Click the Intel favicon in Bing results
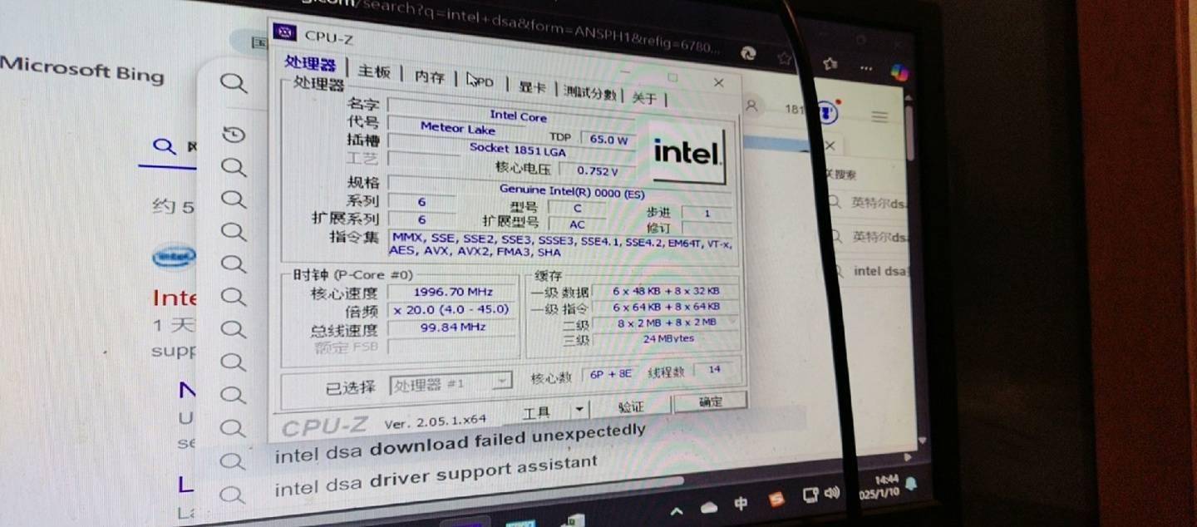 click(174, 259)
